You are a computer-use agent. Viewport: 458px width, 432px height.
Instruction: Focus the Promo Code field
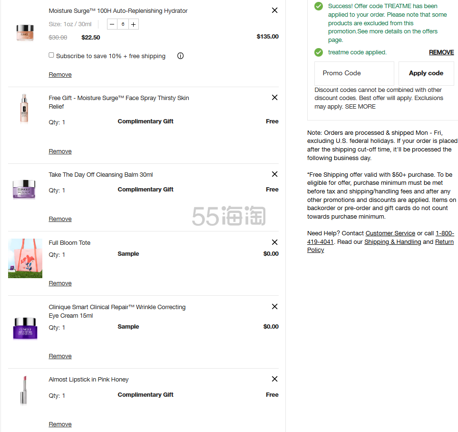[x=354, y=73]
